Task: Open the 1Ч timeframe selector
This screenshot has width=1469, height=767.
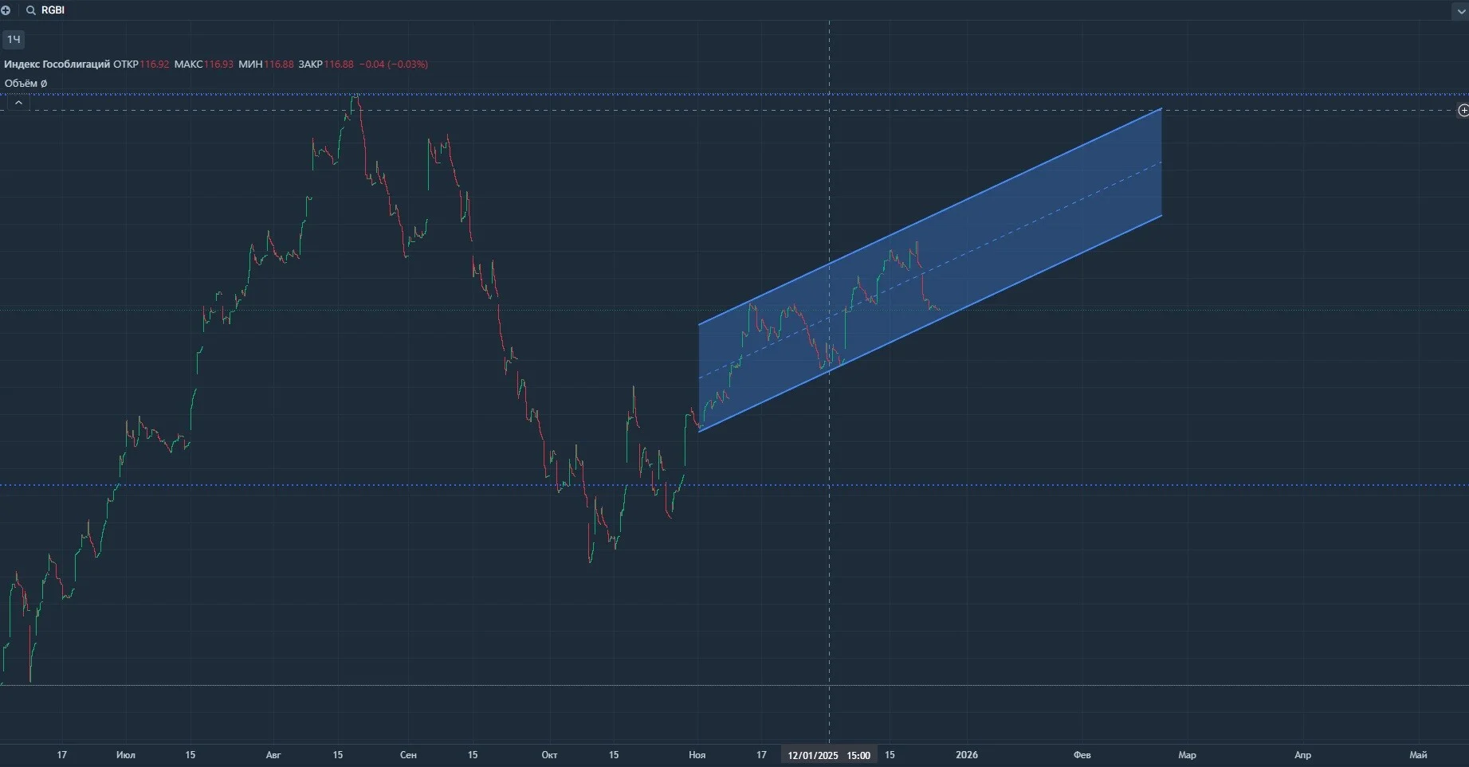Action: tap(14, 39)
